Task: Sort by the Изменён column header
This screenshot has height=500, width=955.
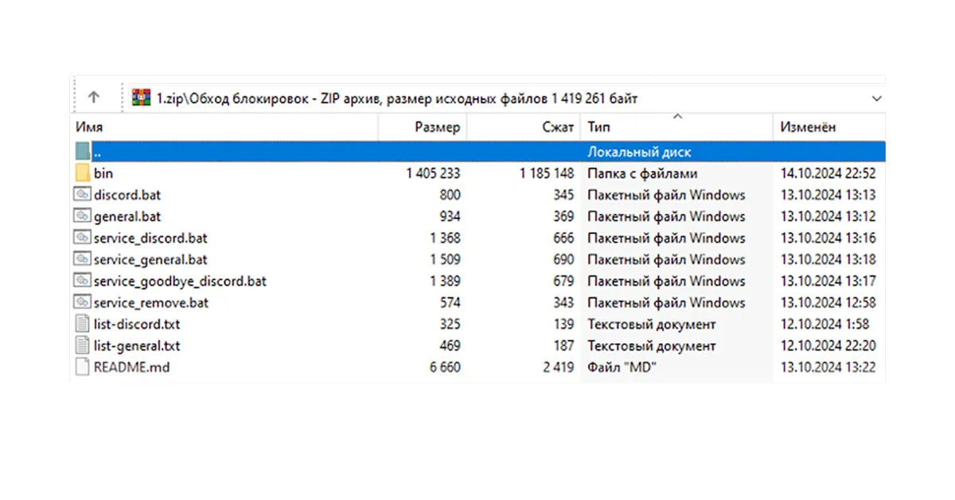Action: pos(829,127)
